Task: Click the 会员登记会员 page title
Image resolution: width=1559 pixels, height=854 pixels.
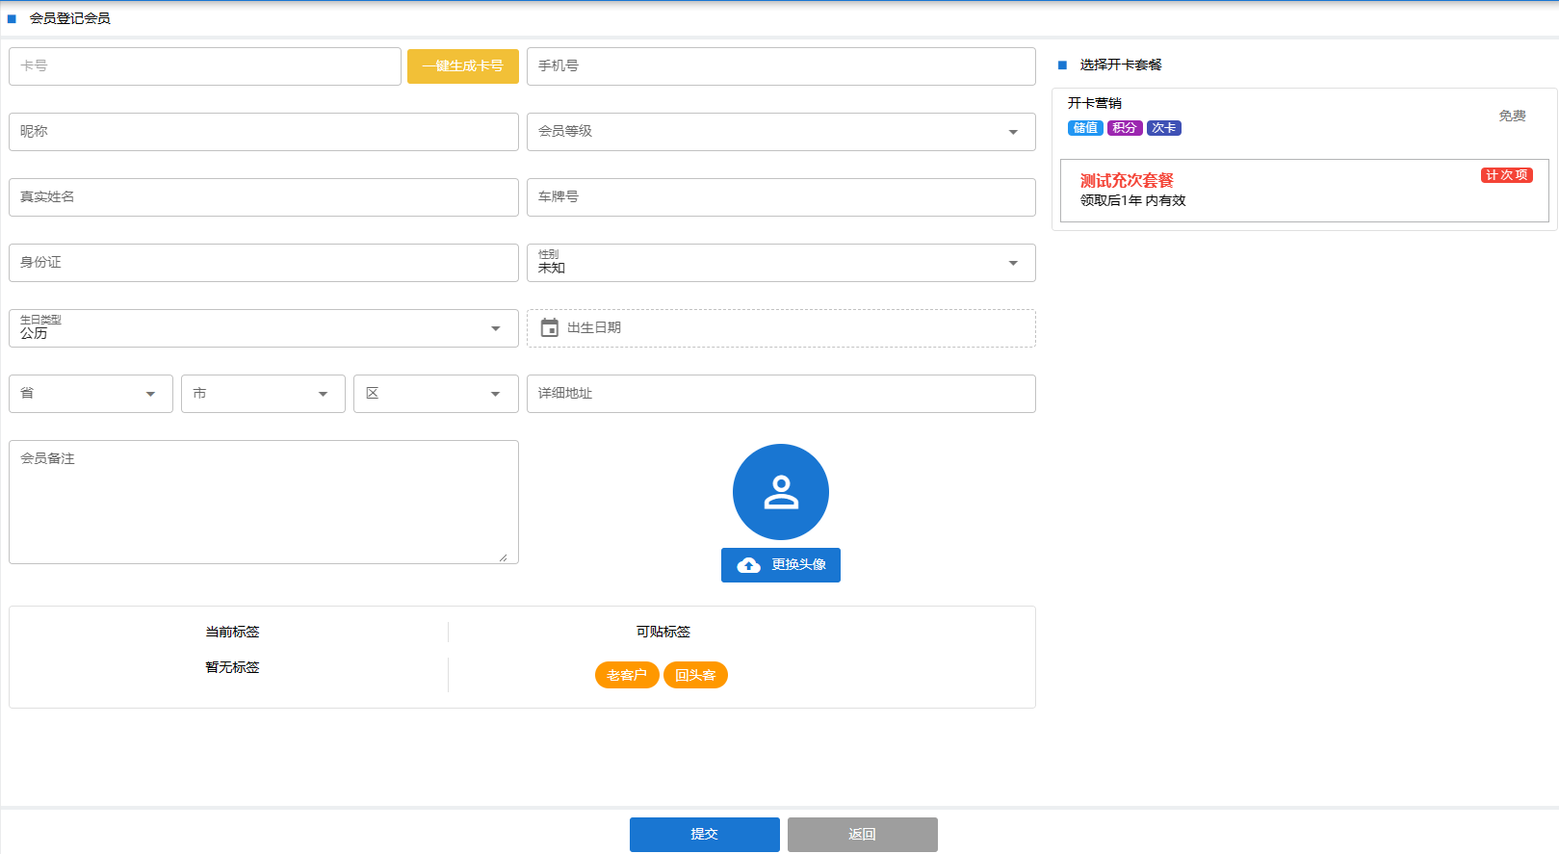Action: click(70, 19)
